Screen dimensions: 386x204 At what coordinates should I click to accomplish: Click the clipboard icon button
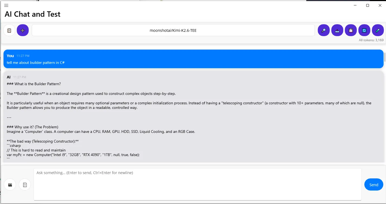coord(9,30)
